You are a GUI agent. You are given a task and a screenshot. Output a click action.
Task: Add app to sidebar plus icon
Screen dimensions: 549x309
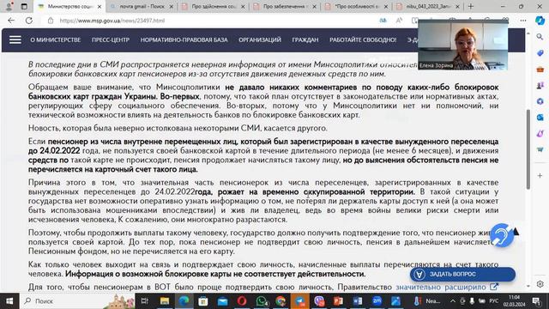point(540,175)
